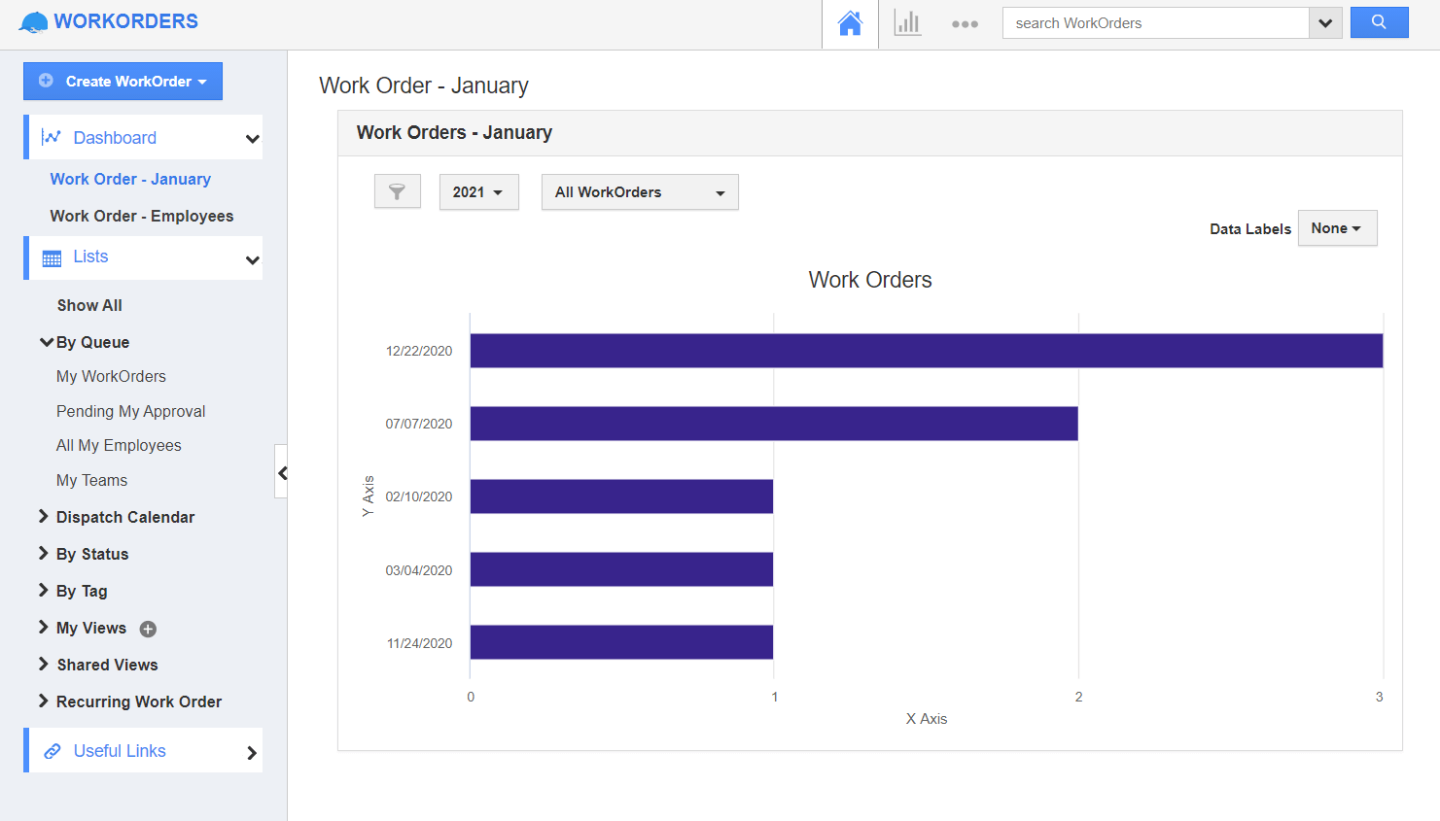Click the home icon in the top bar
Screen dimensions: 1440x821
(849, 22)
